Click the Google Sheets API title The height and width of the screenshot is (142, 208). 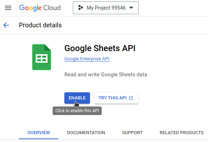100,48
